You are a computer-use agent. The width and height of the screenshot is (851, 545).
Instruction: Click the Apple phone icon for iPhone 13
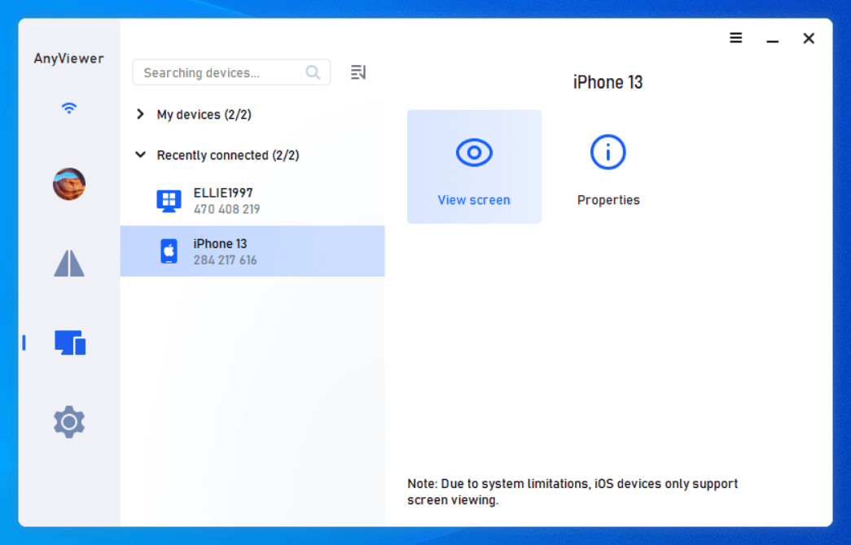[x=169, y=251]
